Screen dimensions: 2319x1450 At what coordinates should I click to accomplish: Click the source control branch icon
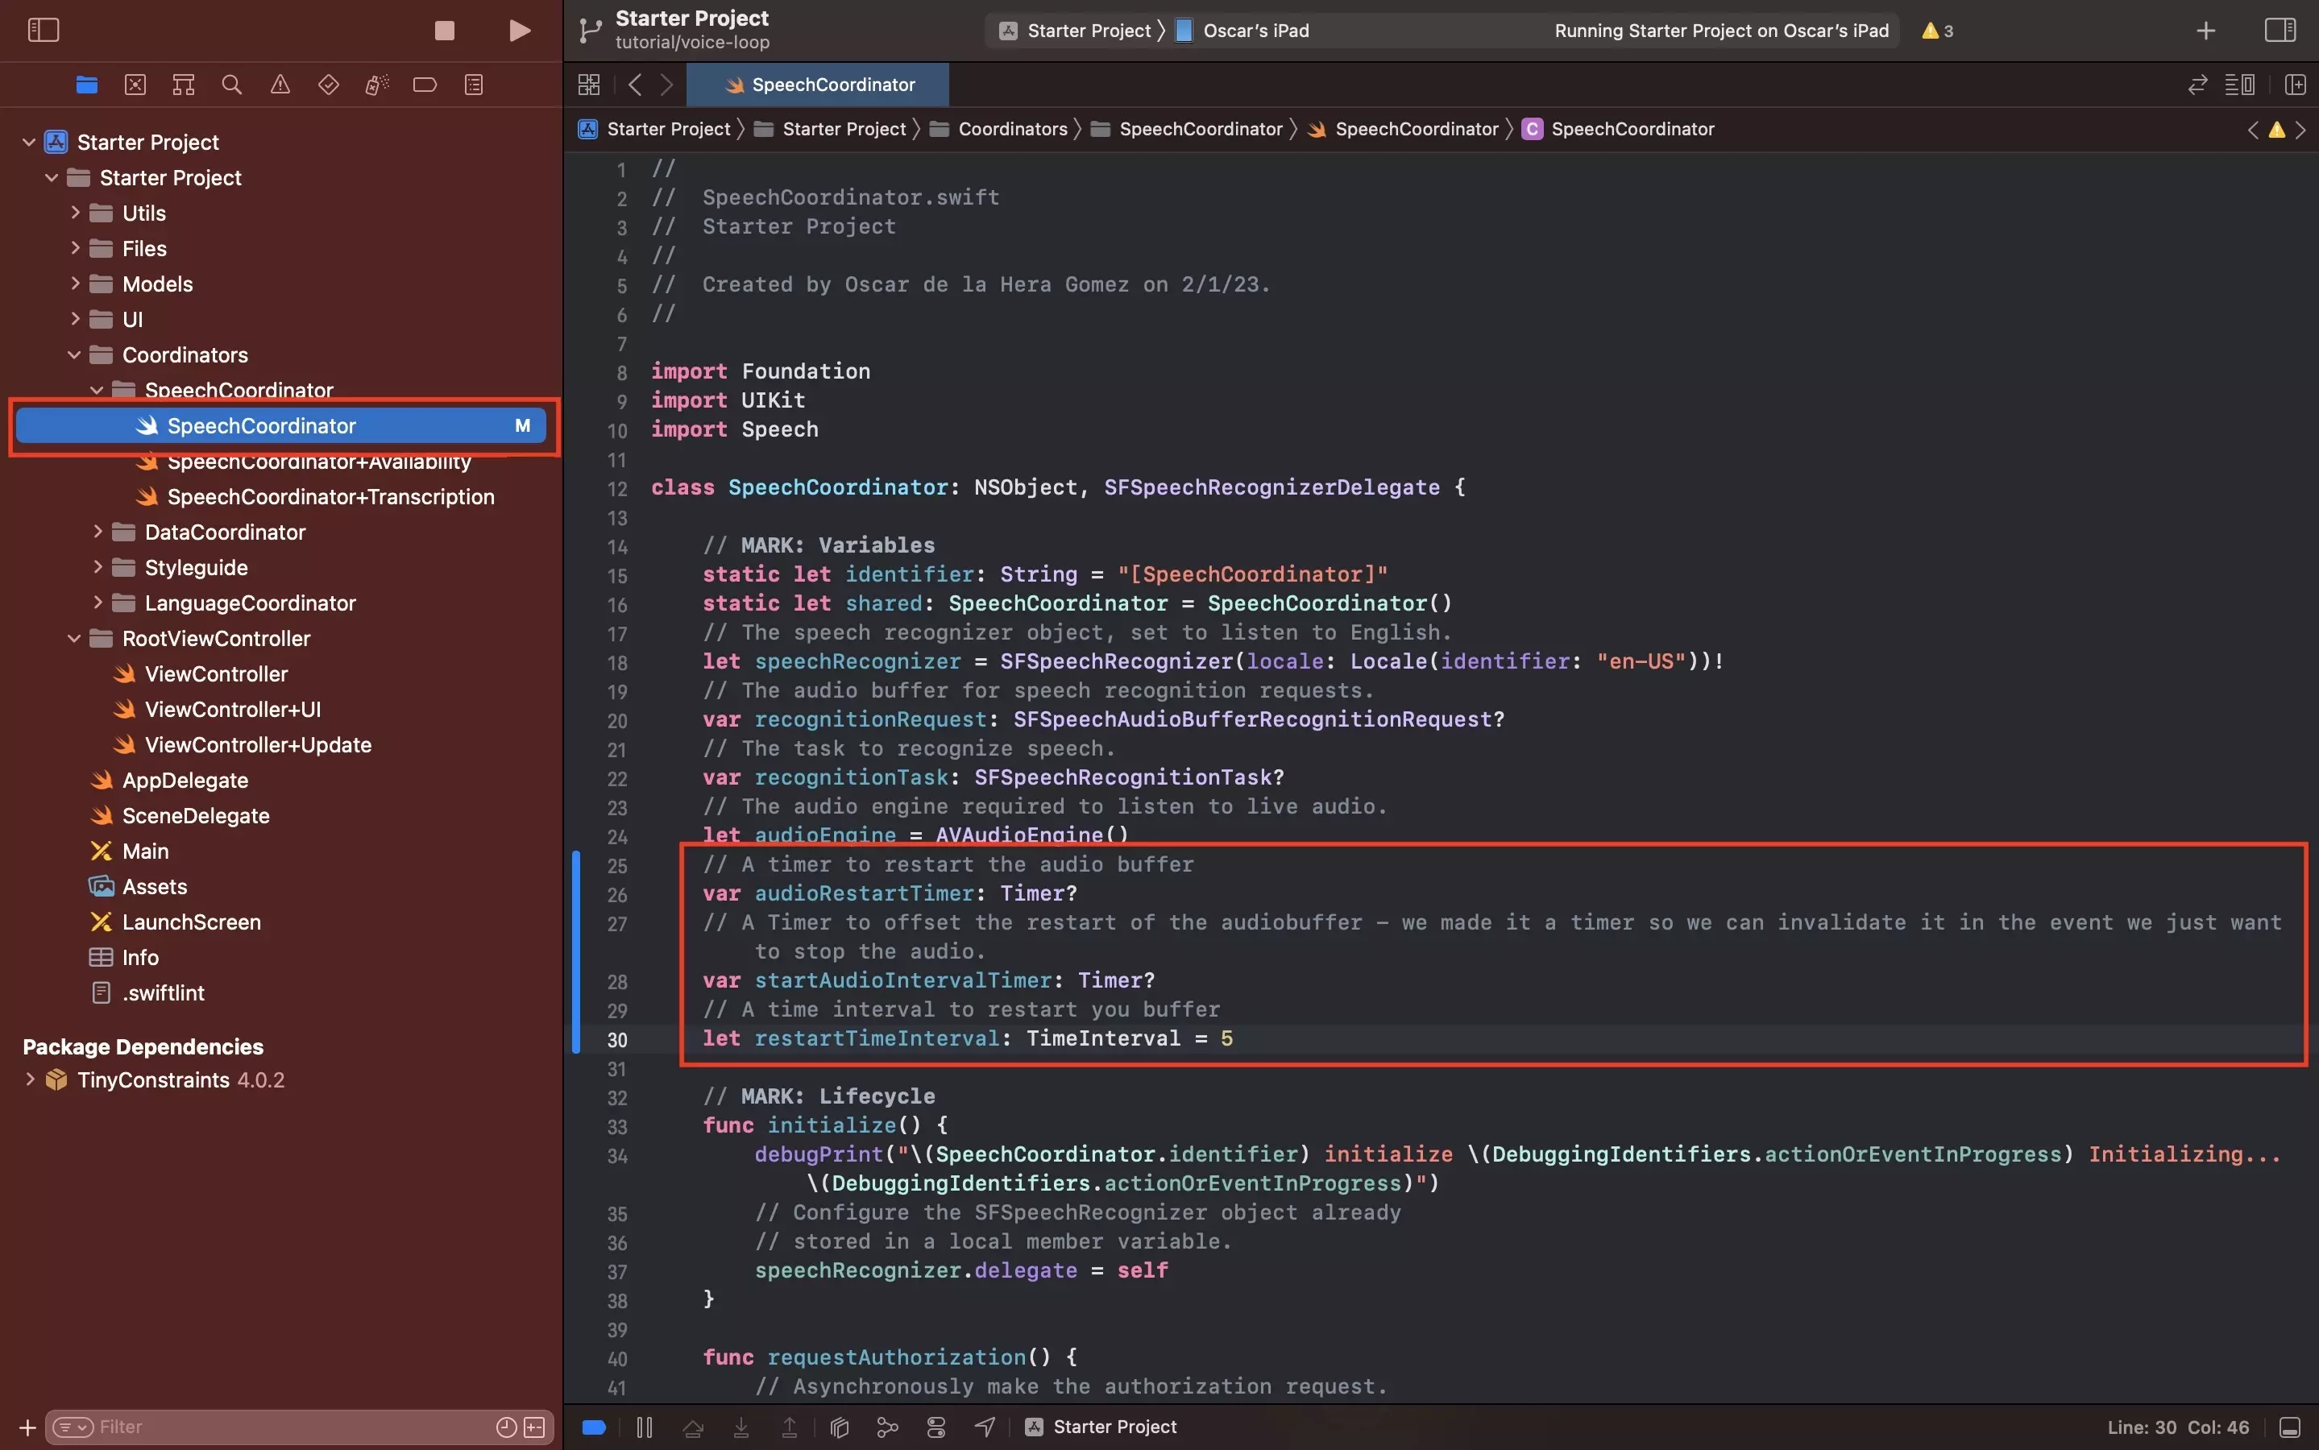[x=590, y=30]
